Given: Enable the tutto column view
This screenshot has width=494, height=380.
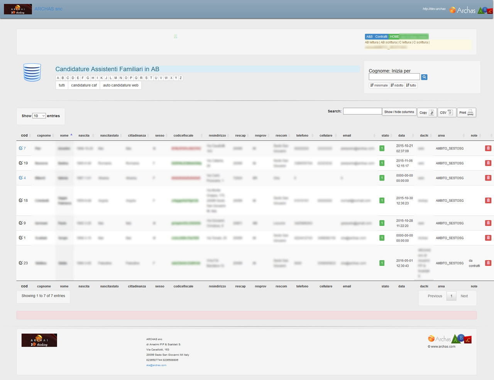Looking at the screenshot, I should click(411, 85).
